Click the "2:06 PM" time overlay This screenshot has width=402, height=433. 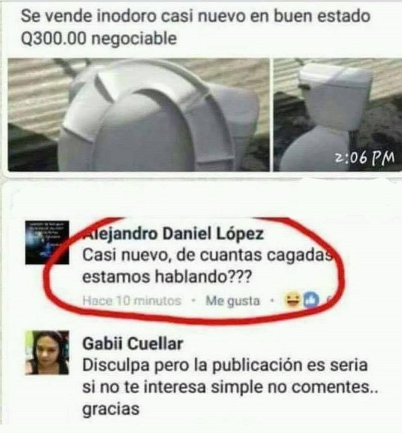tap(364, 158)
